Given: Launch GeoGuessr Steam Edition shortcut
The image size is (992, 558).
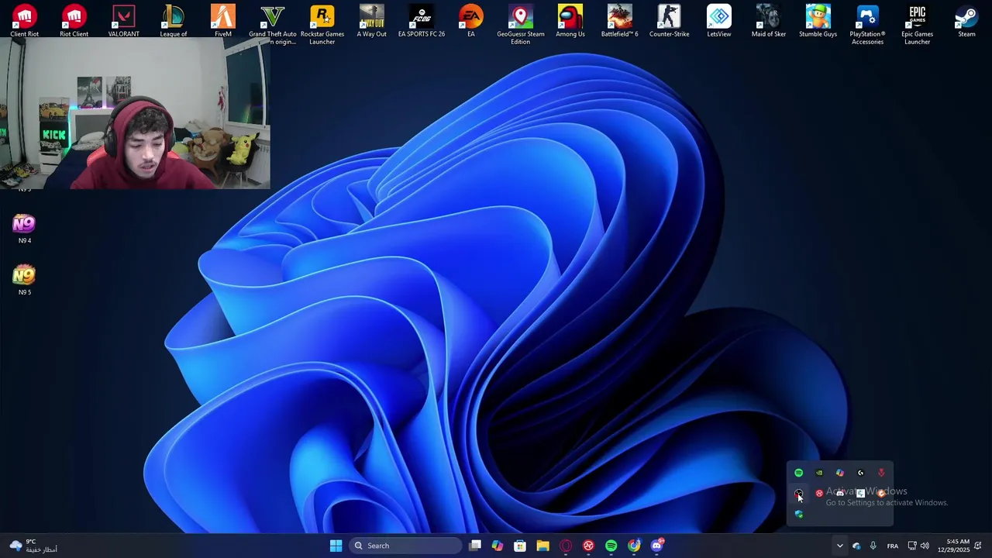Looking at the screenshot, I should (521, 25).
